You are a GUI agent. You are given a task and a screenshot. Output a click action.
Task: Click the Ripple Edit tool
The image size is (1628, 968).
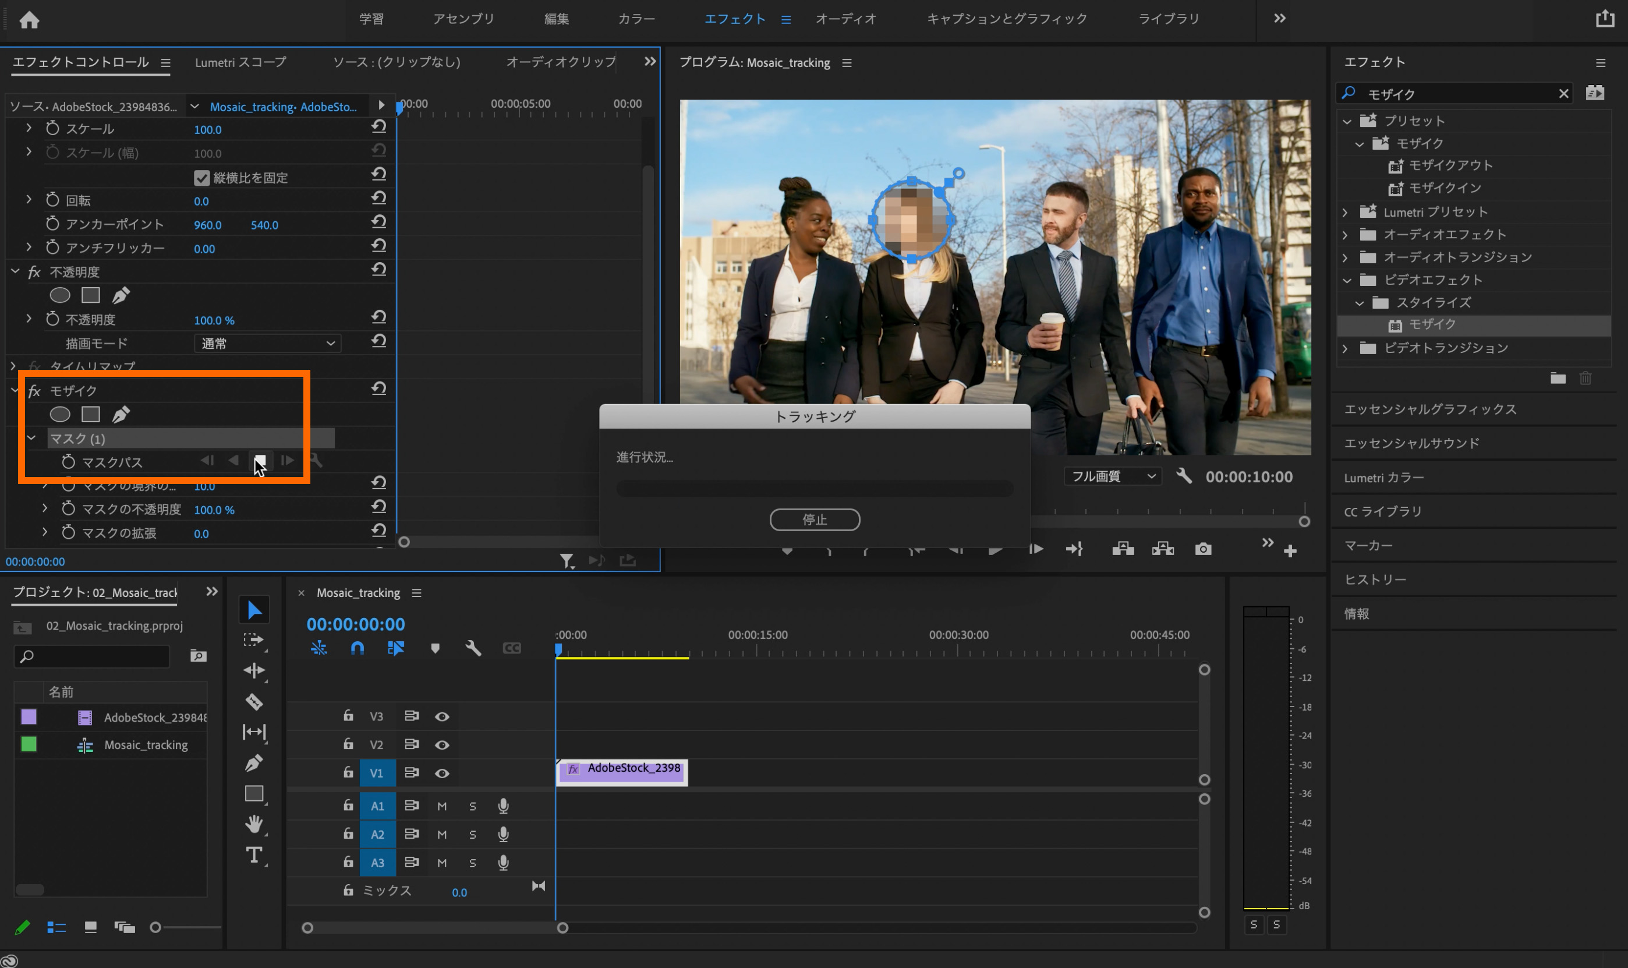(x=254, y=670)
